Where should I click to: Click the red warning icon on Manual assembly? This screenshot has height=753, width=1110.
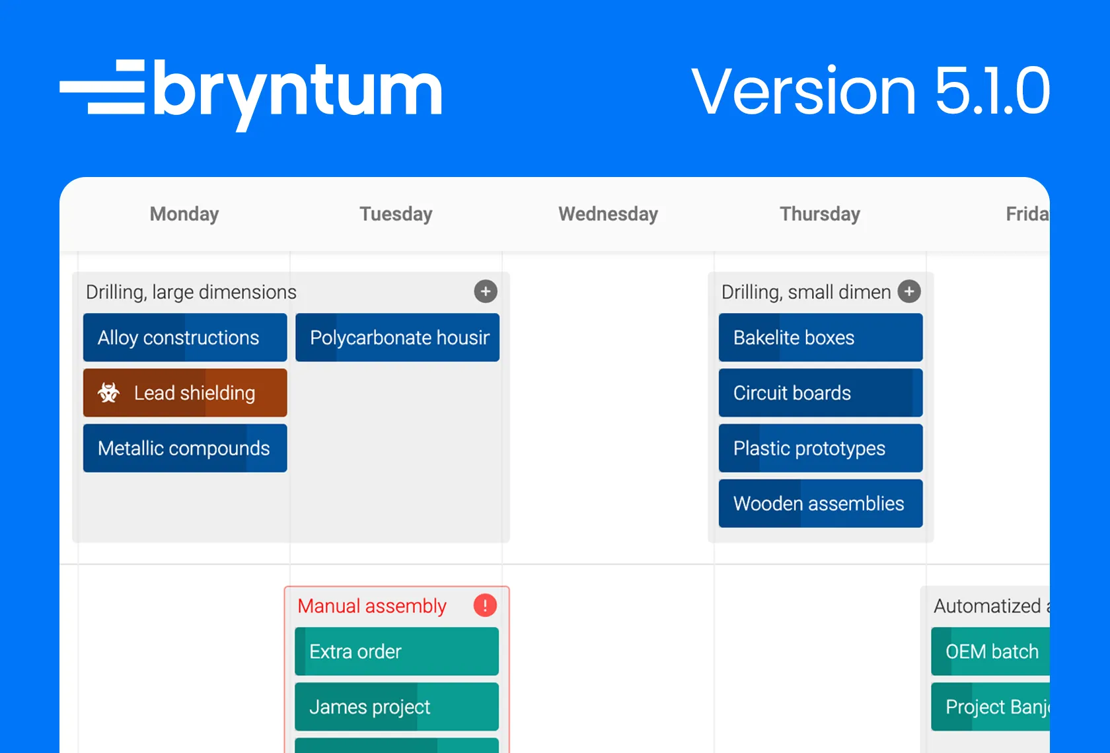click(485, 605)
